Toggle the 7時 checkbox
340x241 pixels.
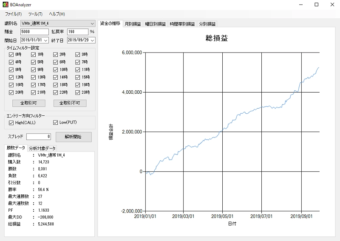[x=78, y=62]
